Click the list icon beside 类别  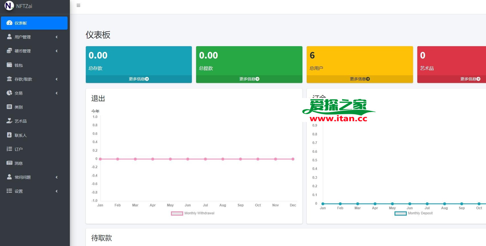tap(9, 107)
